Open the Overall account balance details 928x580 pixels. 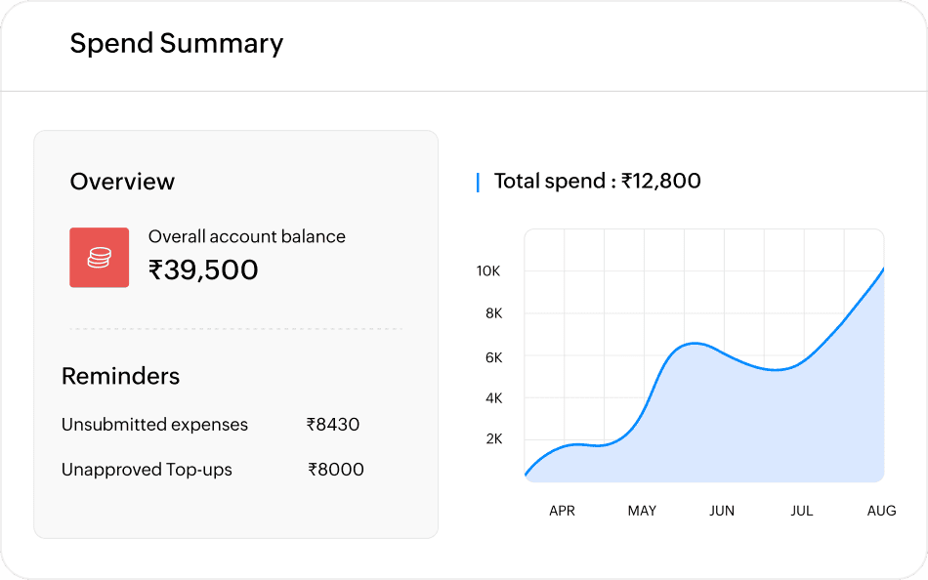point(246,236)
